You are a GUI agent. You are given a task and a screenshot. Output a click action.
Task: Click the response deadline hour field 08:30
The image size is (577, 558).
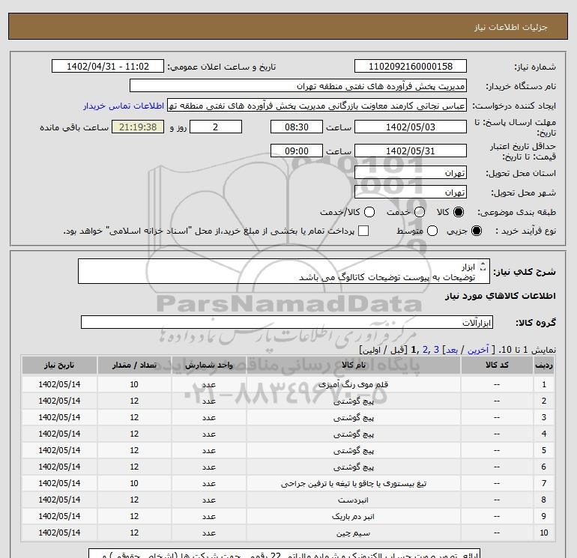click(x=297, y=127)
